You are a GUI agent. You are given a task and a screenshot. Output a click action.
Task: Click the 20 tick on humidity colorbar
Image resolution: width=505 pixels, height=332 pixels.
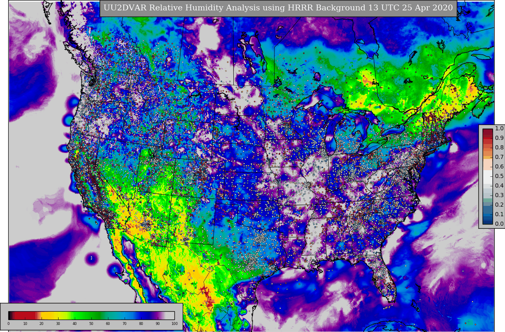pos(42,324)
